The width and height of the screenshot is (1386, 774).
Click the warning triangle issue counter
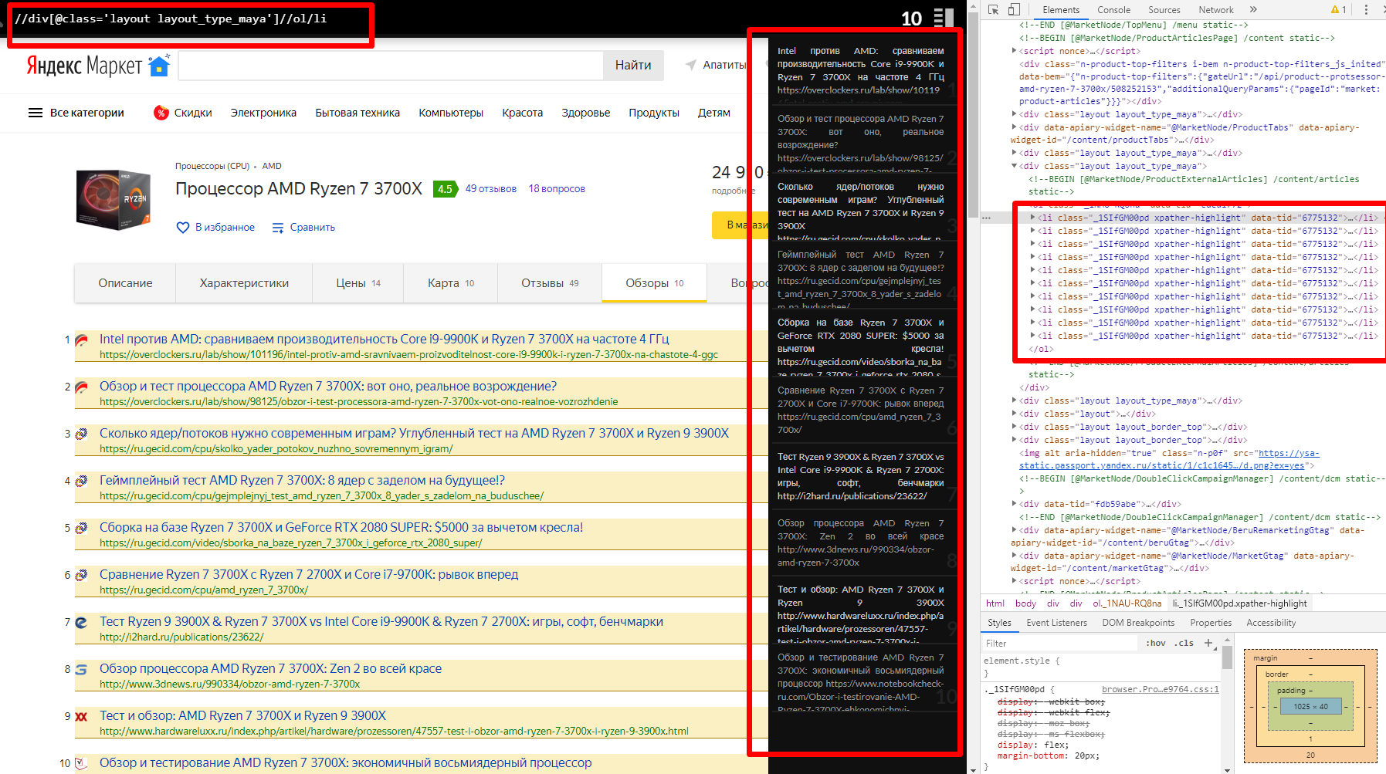tap(1338, 10)
